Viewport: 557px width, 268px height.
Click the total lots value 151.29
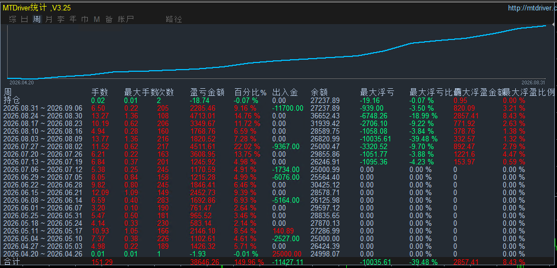pyautogui.click(x=103, y=263)
